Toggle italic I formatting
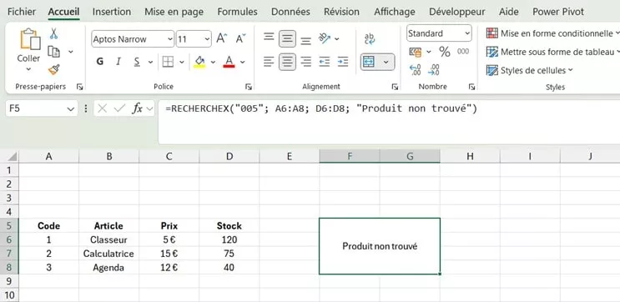This screenshot has height=302, width=620. (x=118, y=62)
